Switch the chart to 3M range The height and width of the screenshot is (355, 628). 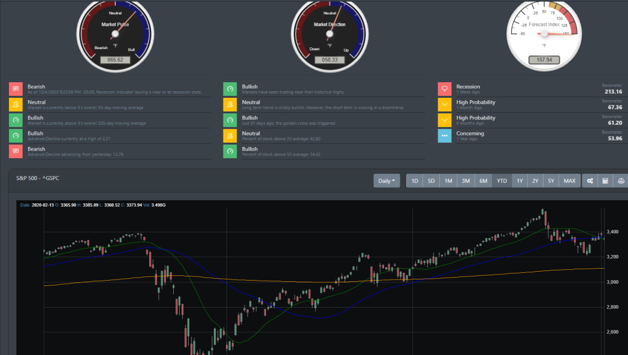466,180
